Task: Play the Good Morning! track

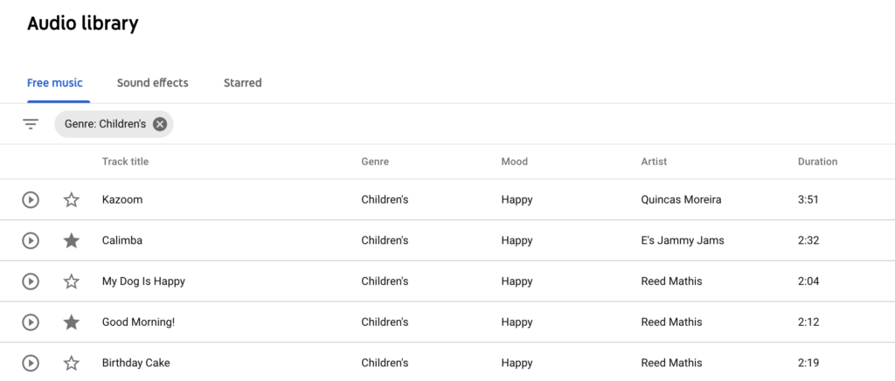Action: tap(31, 322)
